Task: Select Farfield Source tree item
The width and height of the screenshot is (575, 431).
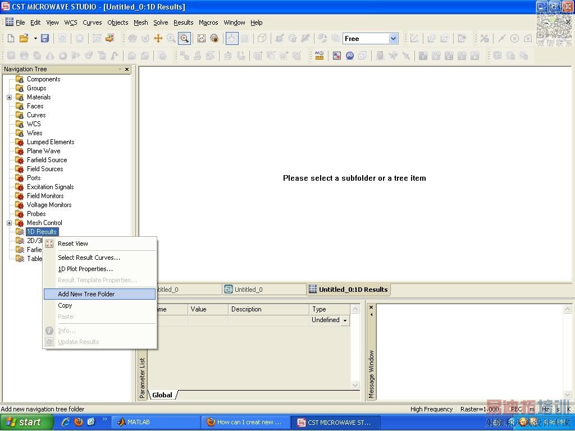Action: (47, 160)
